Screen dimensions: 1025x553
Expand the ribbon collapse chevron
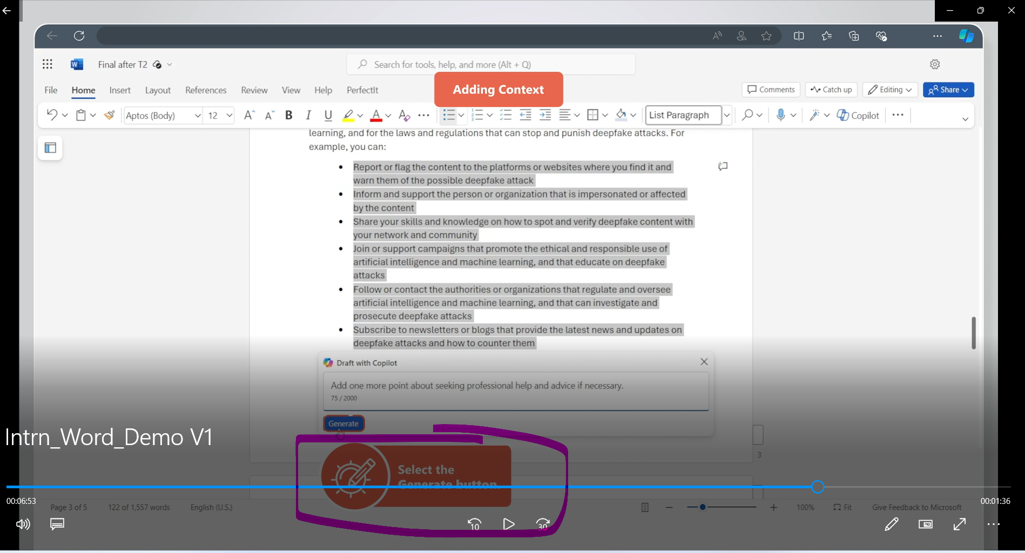tap(966, 119)
